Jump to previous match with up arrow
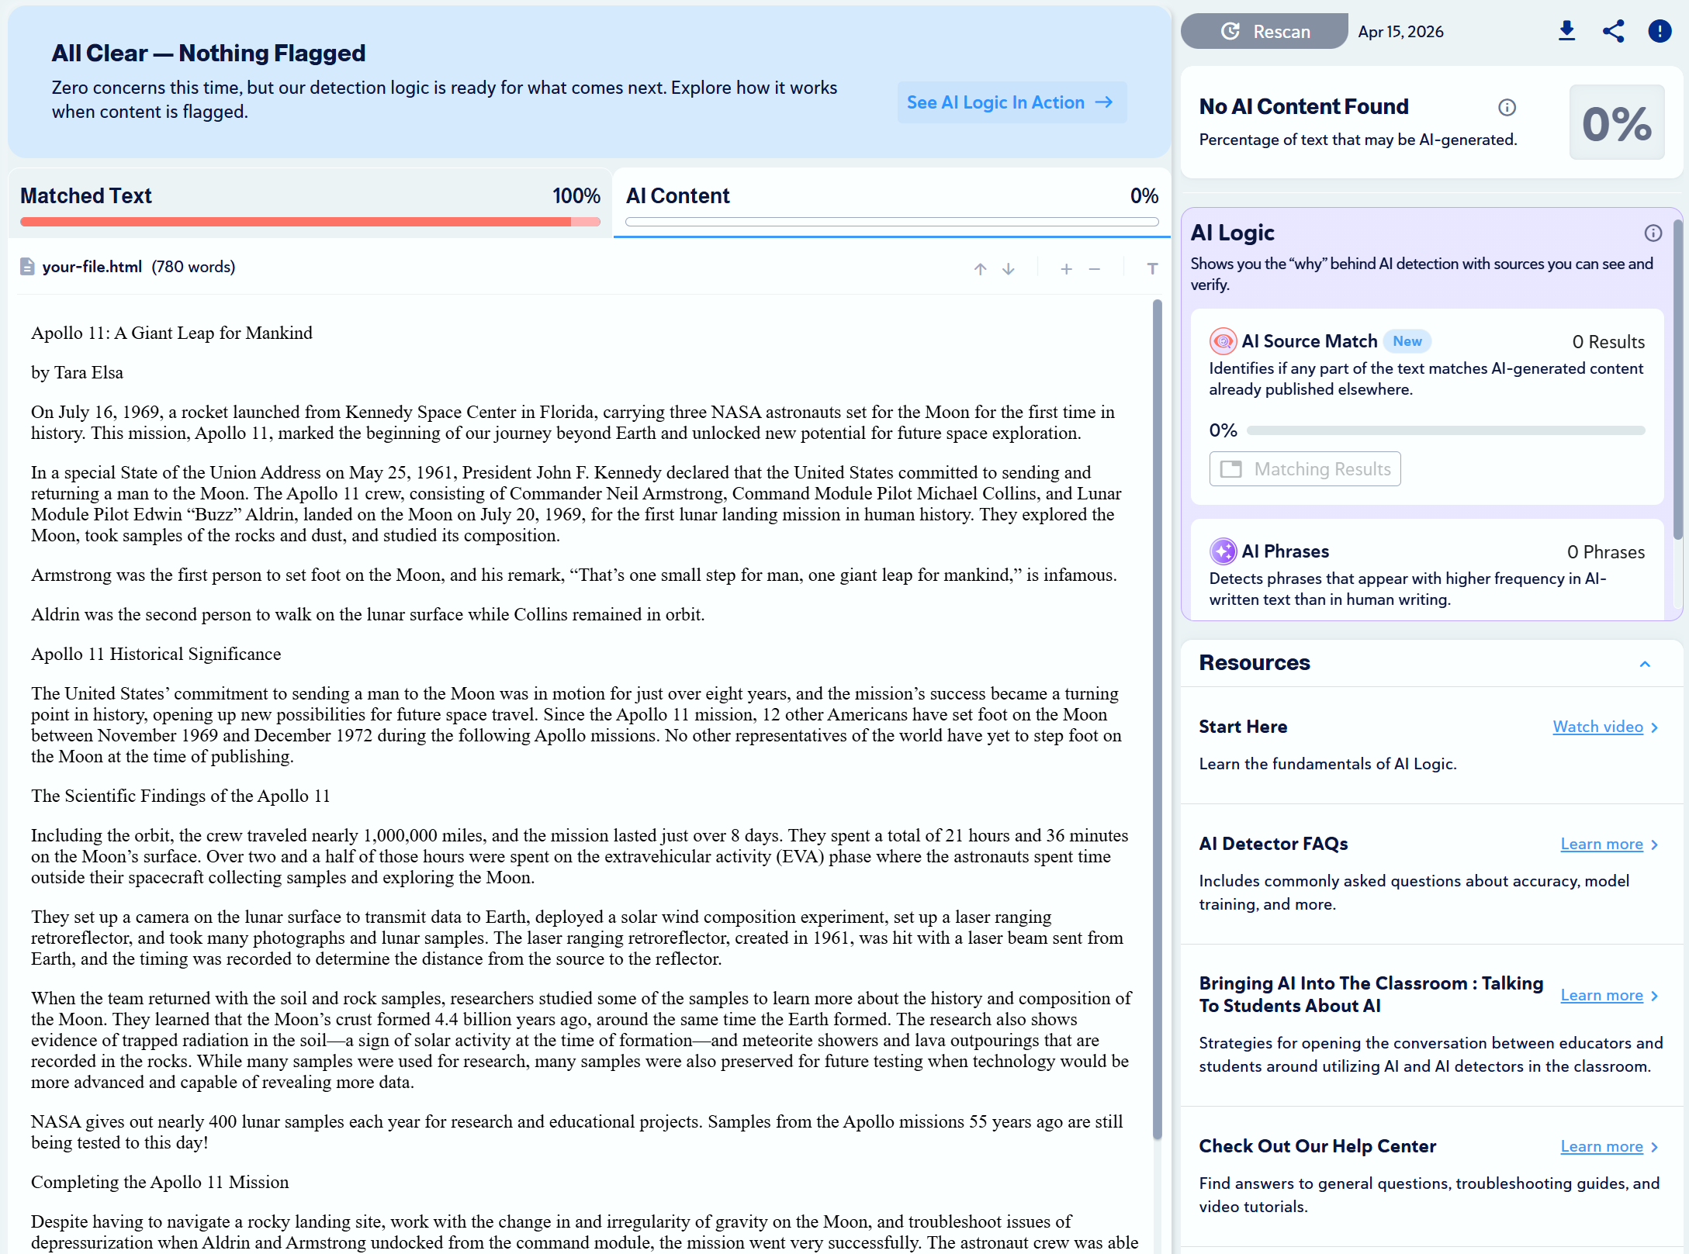Image resolution: width=1689 pixels, height=1254 pixels. pyautogui.click(x=980, y=268)
